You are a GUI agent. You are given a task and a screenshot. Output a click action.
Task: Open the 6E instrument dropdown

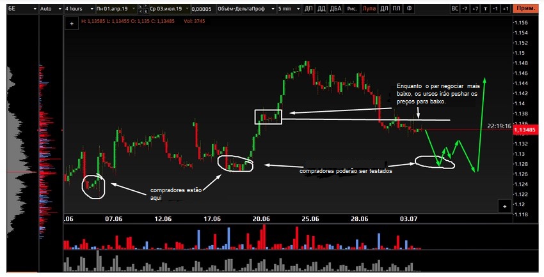22,9
